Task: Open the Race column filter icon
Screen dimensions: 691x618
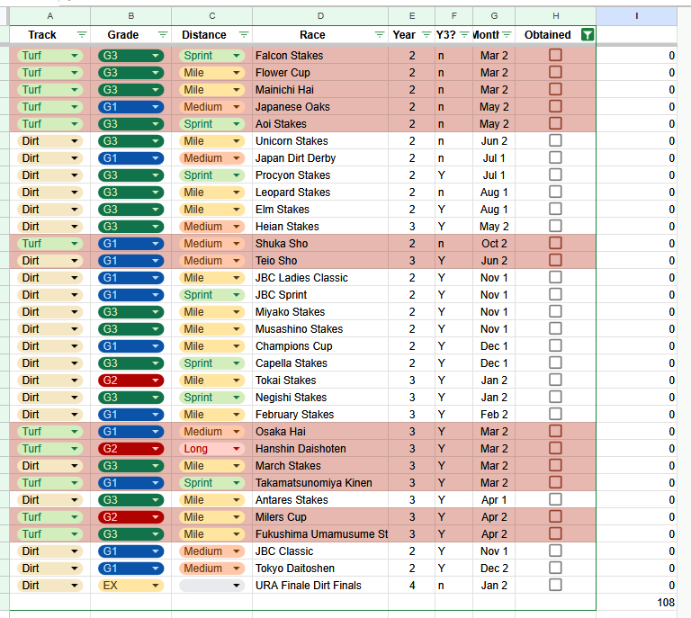Action: click(380, 35)
